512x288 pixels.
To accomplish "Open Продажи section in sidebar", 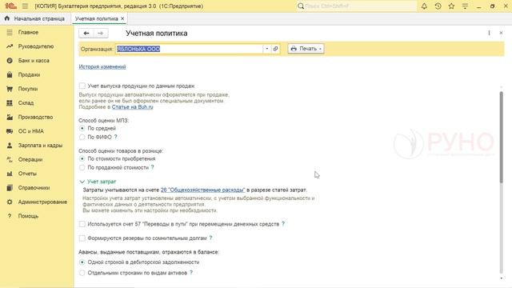I will click(x=29, y=74).
